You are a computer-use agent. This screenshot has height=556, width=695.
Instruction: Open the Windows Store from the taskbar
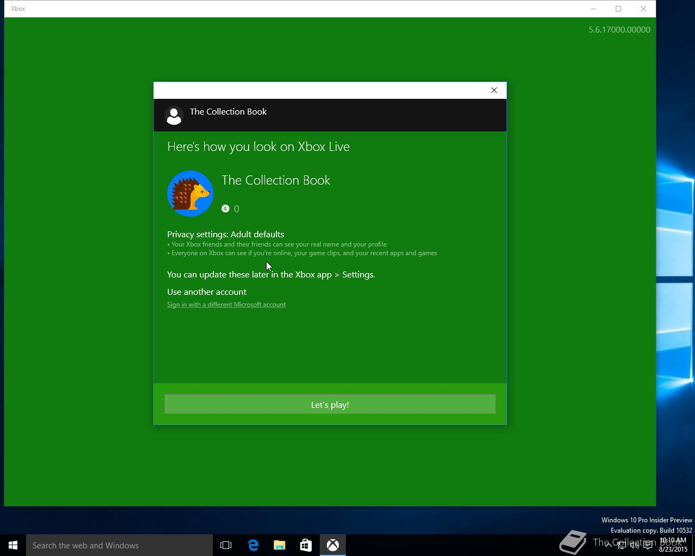306,545
